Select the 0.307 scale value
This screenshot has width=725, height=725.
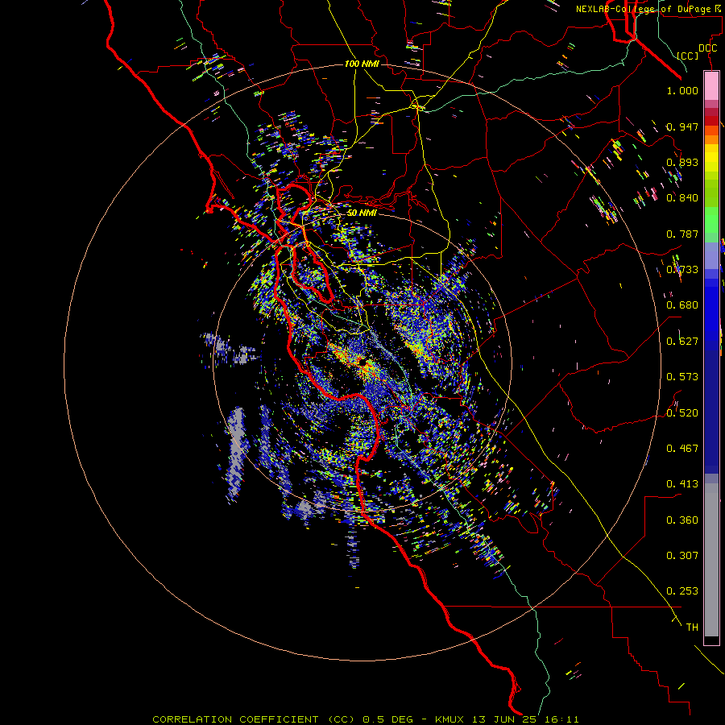pos(682,556)
